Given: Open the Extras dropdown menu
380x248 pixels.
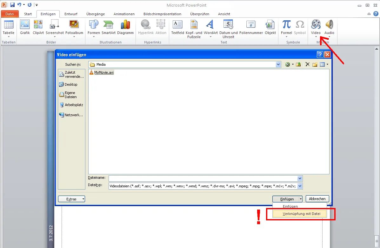Looking at the screenshot, I should (x=71, y=199).
